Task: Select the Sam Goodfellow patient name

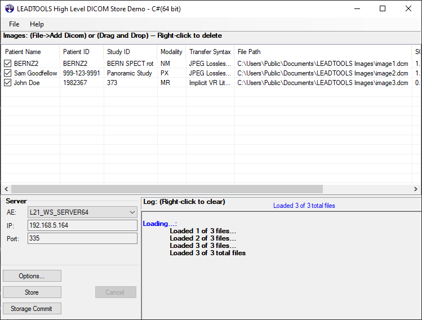Action: [x=35, y=73]
